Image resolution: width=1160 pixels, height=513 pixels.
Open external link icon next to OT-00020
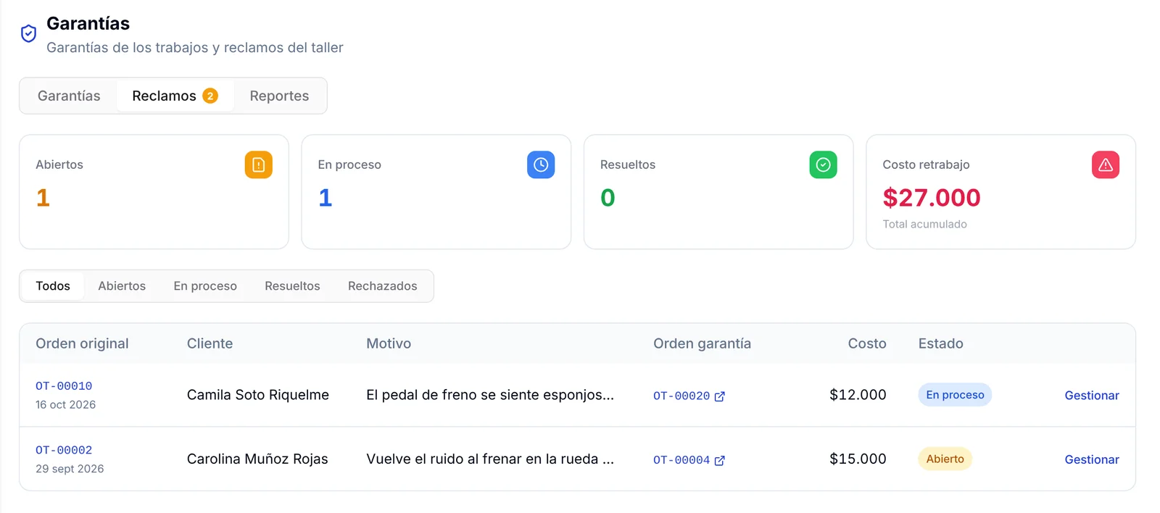719,396
